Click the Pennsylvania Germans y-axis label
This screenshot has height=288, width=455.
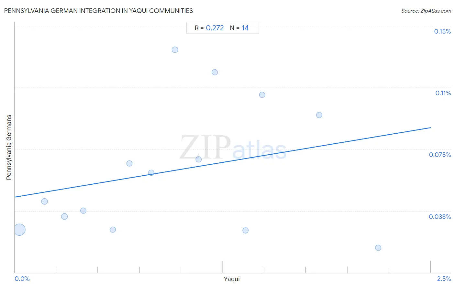pyautogui.click(x=9, y=147)
